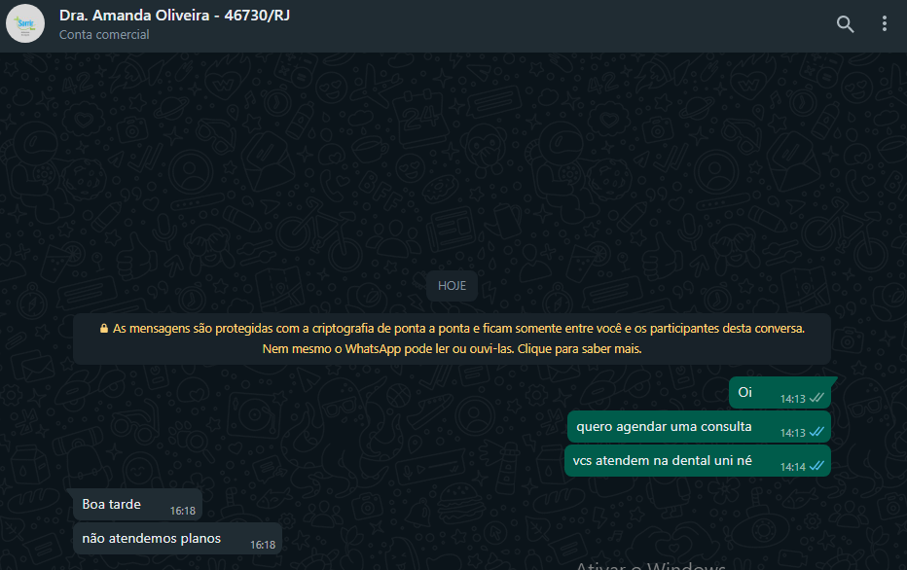The height and width of the screenshot is (570, 907).
Task: Click the 14:14 timestamp on sent message
Action: (792, 467)
